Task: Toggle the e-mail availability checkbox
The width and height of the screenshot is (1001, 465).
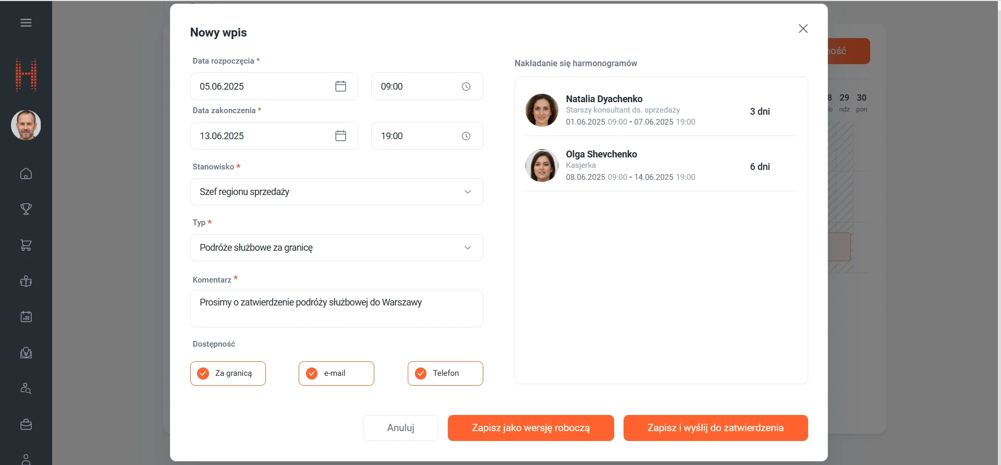Action: tap(312, 373)
